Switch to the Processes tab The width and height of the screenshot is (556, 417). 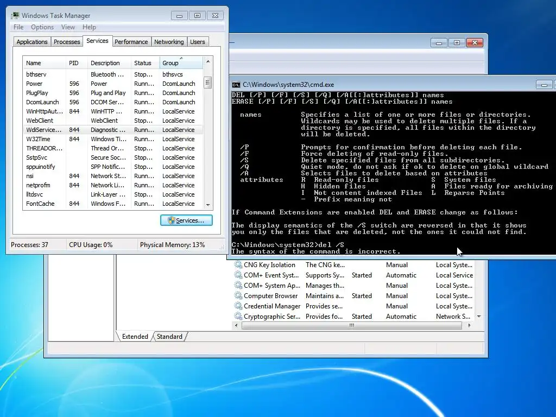[x=67, y=42]
